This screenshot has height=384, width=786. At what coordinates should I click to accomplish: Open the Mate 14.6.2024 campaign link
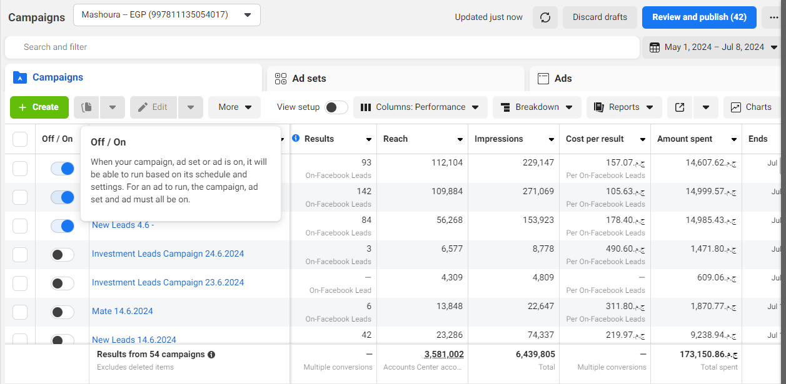click(123, 311)
